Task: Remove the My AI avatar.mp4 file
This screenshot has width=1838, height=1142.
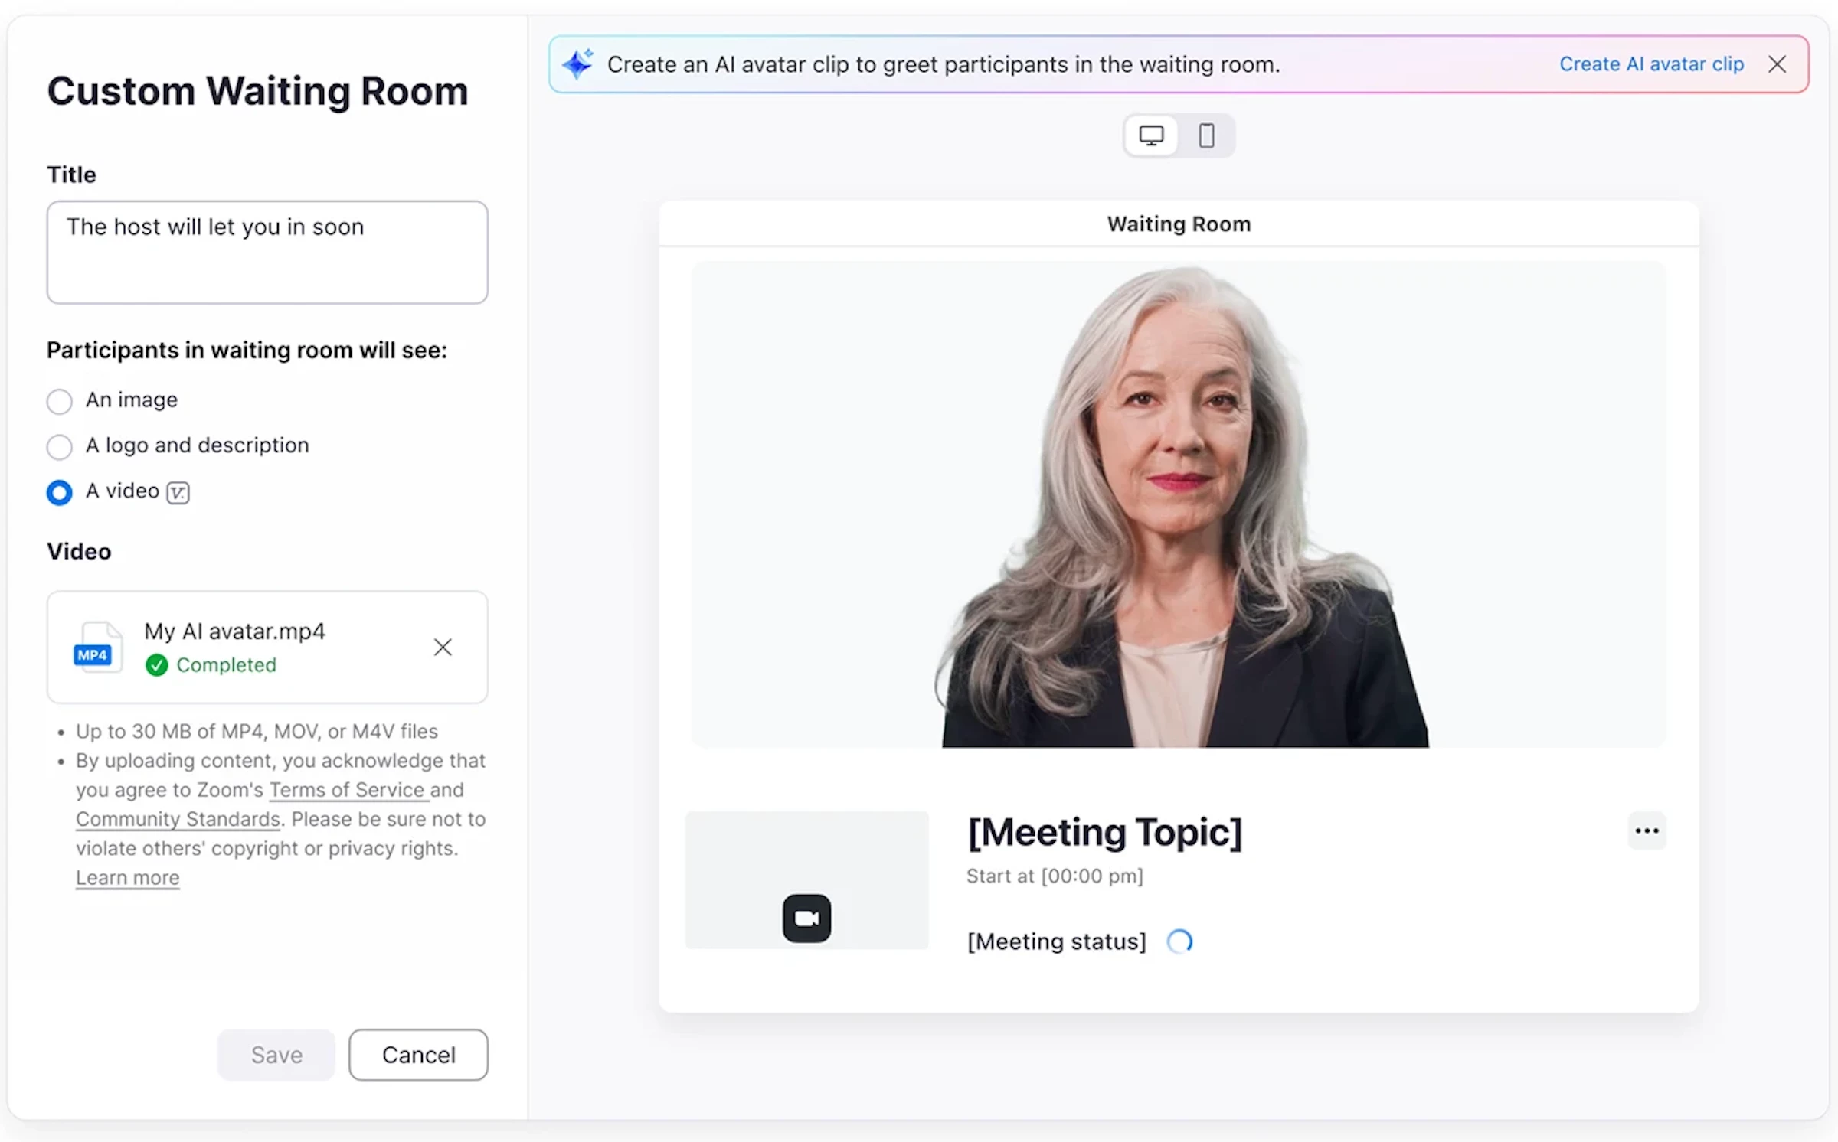Action: click(x=443, y=647)
